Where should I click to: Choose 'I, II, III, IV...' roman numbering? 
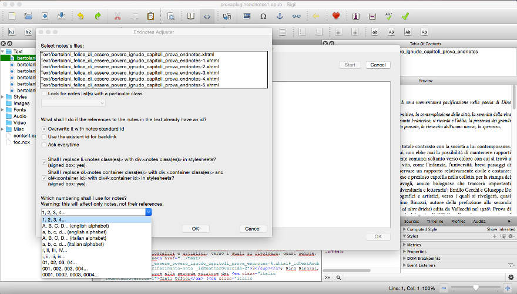click(x=96, y=250)
